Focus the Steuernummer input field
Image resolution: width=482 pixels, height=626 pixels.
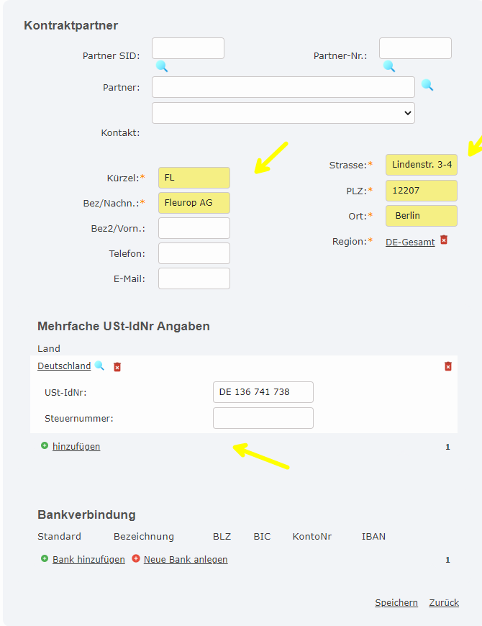(263, 418)
